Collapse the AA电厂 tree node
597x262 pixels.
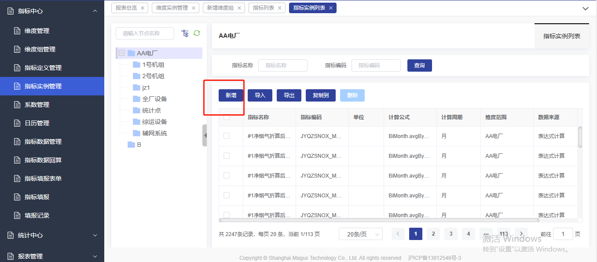pyautogui.click(x=122, y=53)
